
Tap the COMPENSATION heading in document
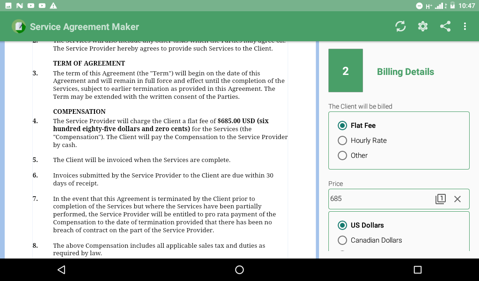79,111
